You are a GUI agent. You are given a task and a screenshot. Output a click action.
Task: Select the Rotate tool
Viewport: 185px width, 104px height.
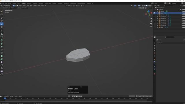pos(2,21)
